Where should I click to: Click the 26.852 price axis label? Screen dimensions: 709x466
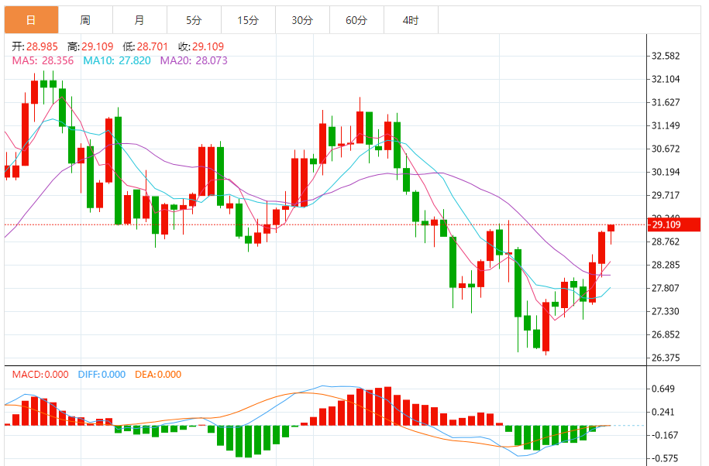pyautogui.click(x=666, y=334)
